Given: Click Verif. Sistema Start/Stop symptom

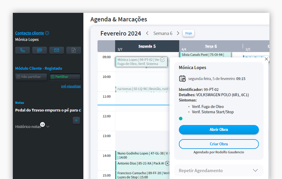Looking at the screenshot, I should 213,112.
